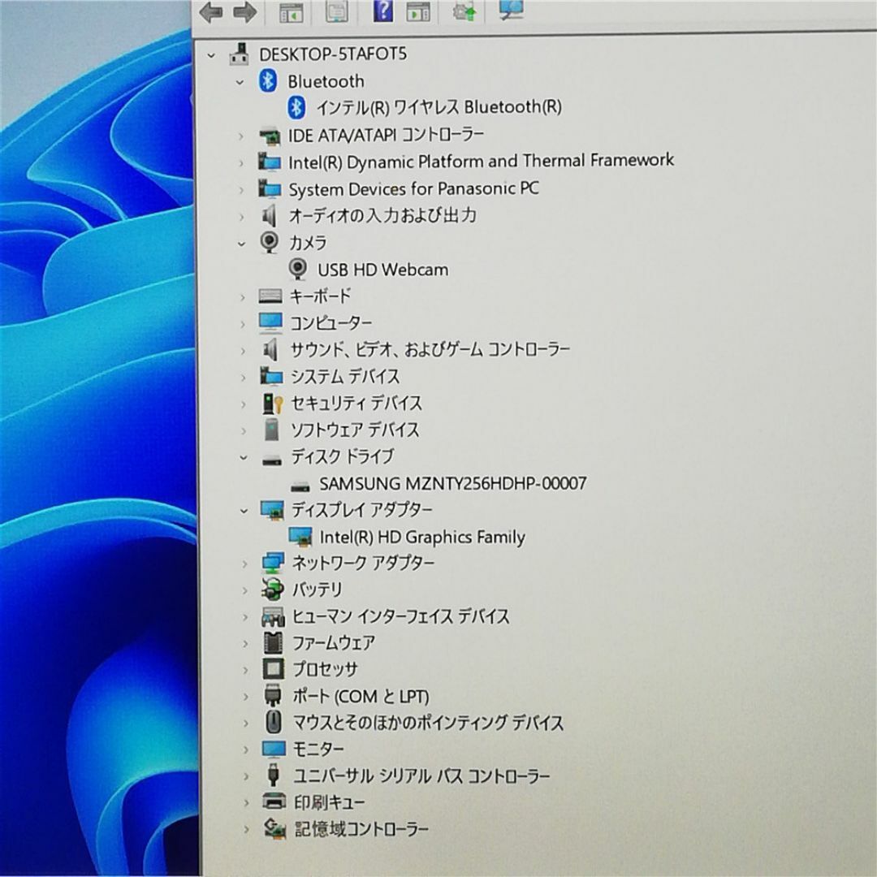Viewport: 877px width, 877px height.
Task: Select the DESKTOP-5TAFOT5 label
Action: [333, 54]
